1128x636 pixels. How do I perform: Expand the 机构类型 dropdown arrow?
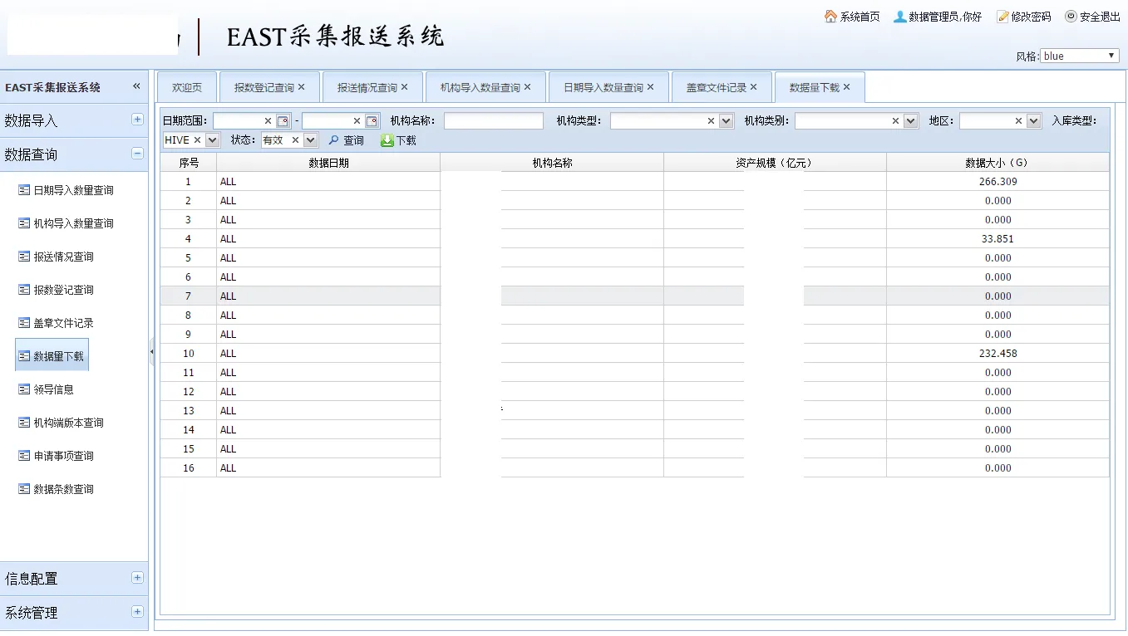click(726, 121)
